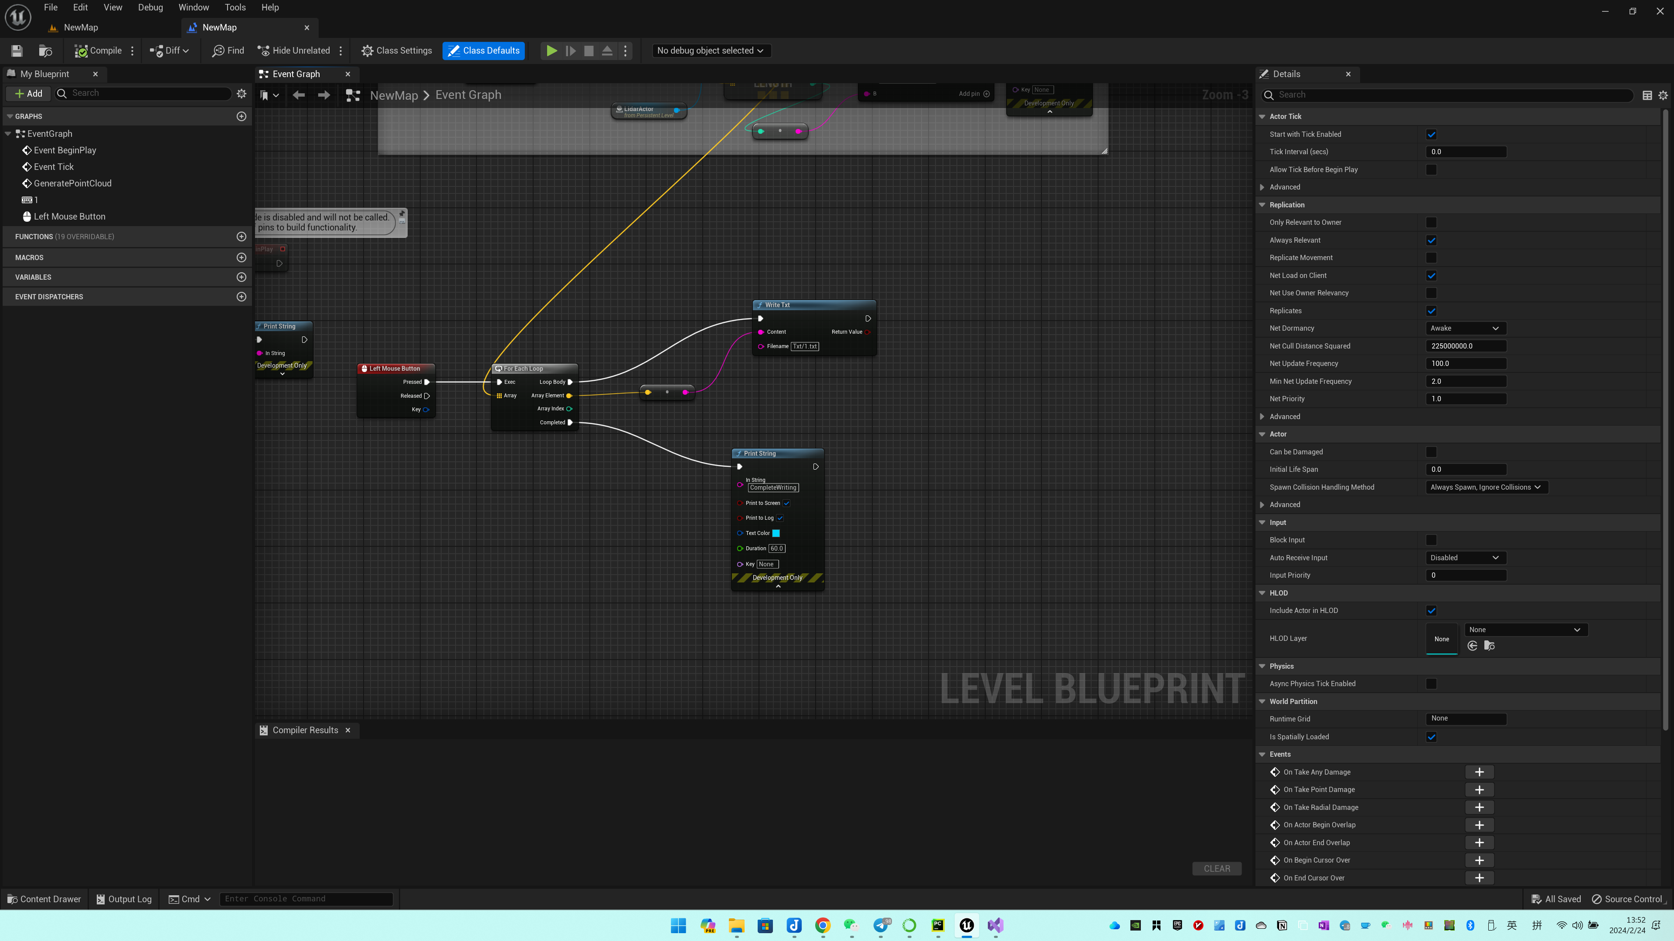Toggle Always Relevant checkbox
The width and height of the screenshot is (1674, 941).
tap(1431, 240)
